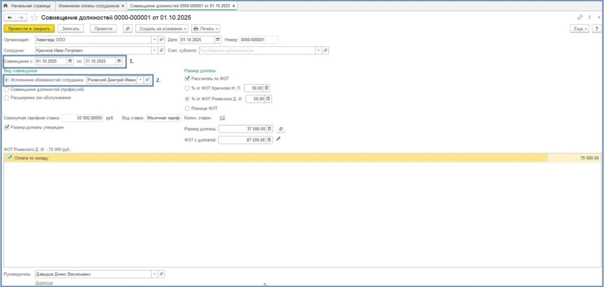Screen dimensions: 604x287
Task: Click the paperclip attachments icon
Action: coord(127,28)
